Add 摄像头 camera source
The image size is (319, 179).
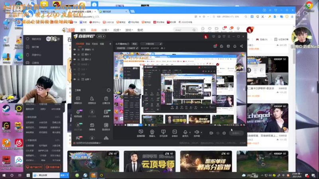click(x=152, y=133)
